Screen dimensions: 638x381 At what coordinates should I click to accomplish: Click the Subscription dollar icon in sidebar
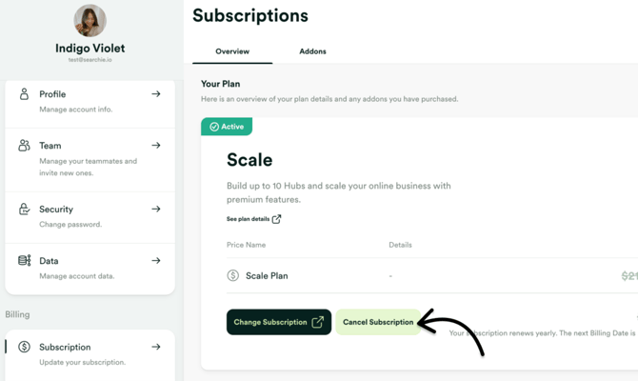tap(24, 348)
